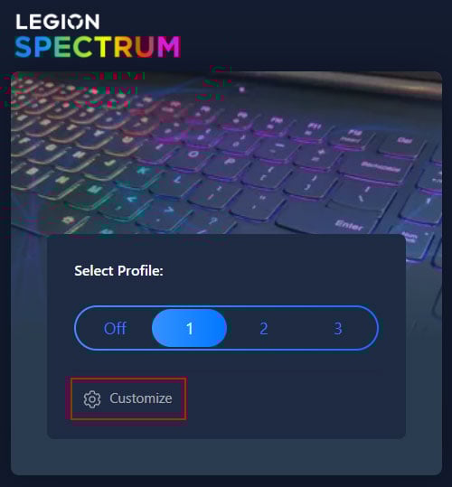Screen dimensions: 452x487
Task: Click the question mark key in photo
Action: pyautogui.click(x=212, y=221)
